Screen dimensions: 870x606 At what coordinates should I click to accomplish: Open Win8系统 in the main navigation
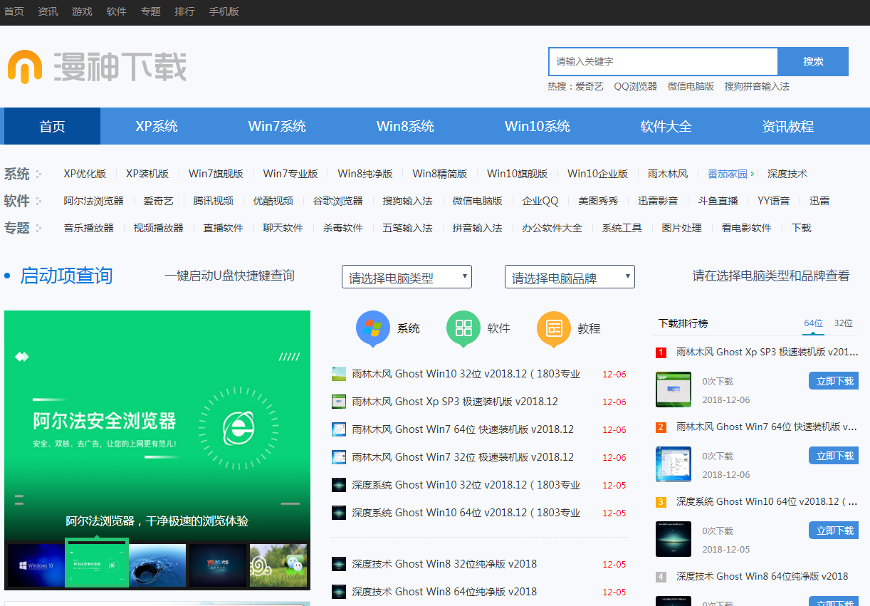click(x=405, y=126)
